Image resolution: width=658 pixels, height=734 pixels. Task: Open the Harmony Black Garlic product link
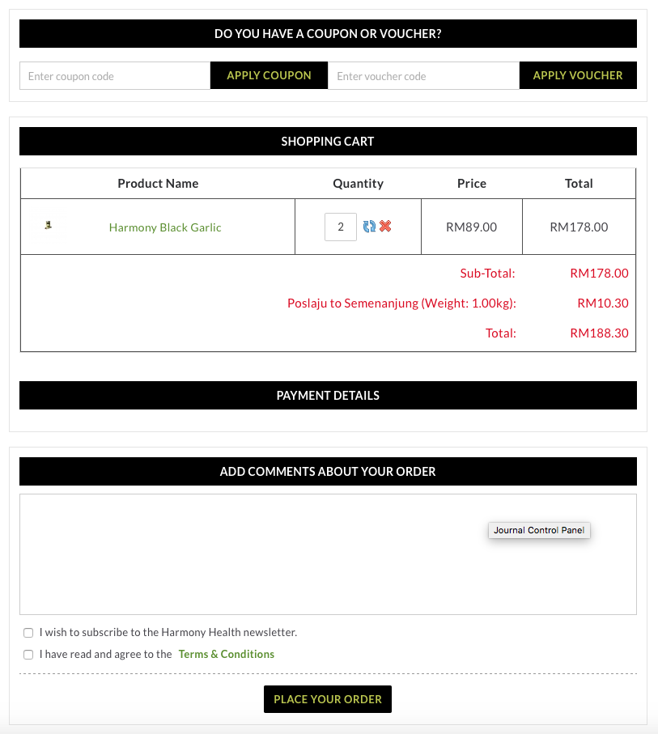click(x=165, y=227)
